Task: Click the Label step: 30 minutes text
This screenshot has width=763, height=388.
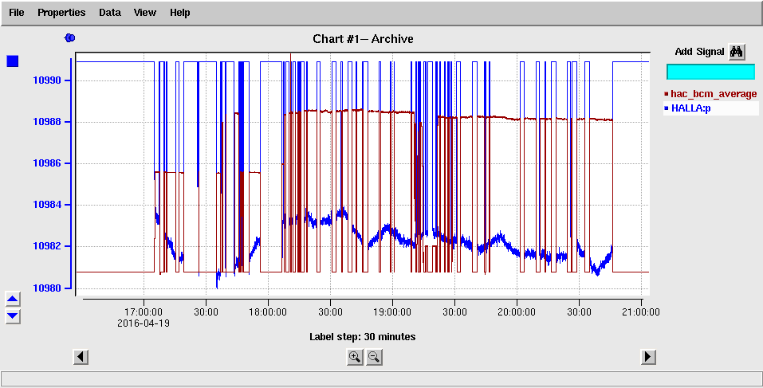Action: (x=363, y=336)
